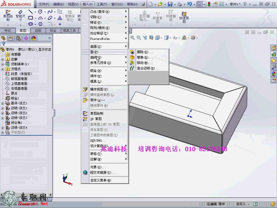Click the Save icon in top toolbar

pos(170,4)
